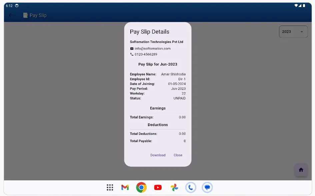Click phone number 0120-4566289

tap(146, 54)
